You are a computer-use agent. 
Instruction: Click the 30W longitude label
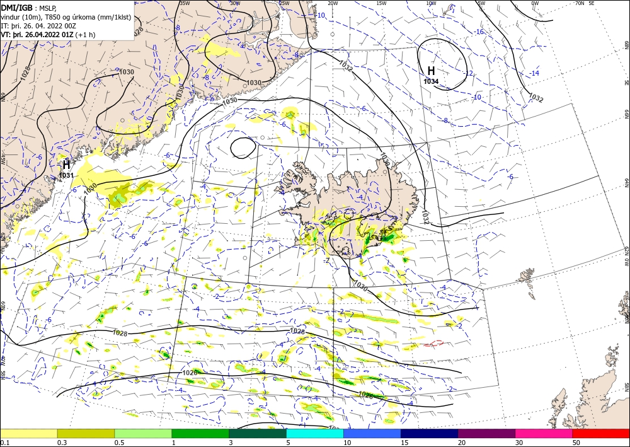click(x=235, y=3)
